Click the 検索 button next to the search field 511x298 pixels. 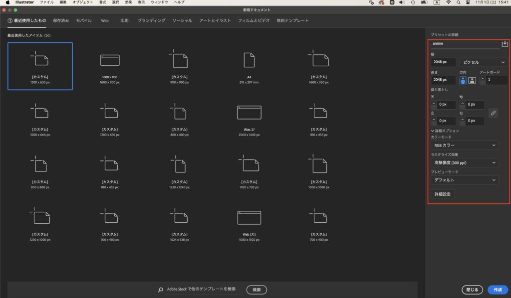[256, 289]
